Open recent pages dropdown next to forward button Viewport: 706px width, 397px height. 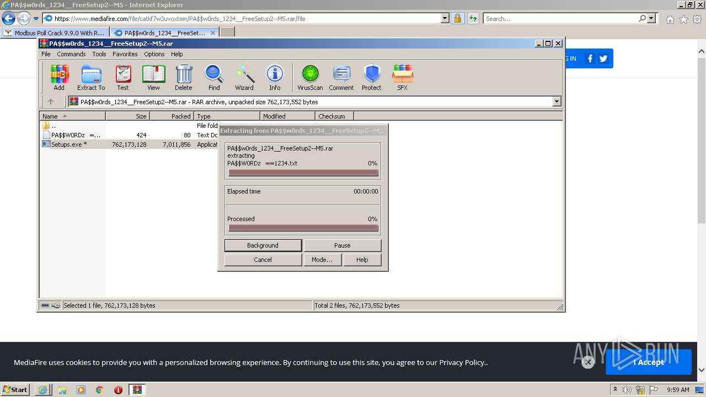(36, 19)
